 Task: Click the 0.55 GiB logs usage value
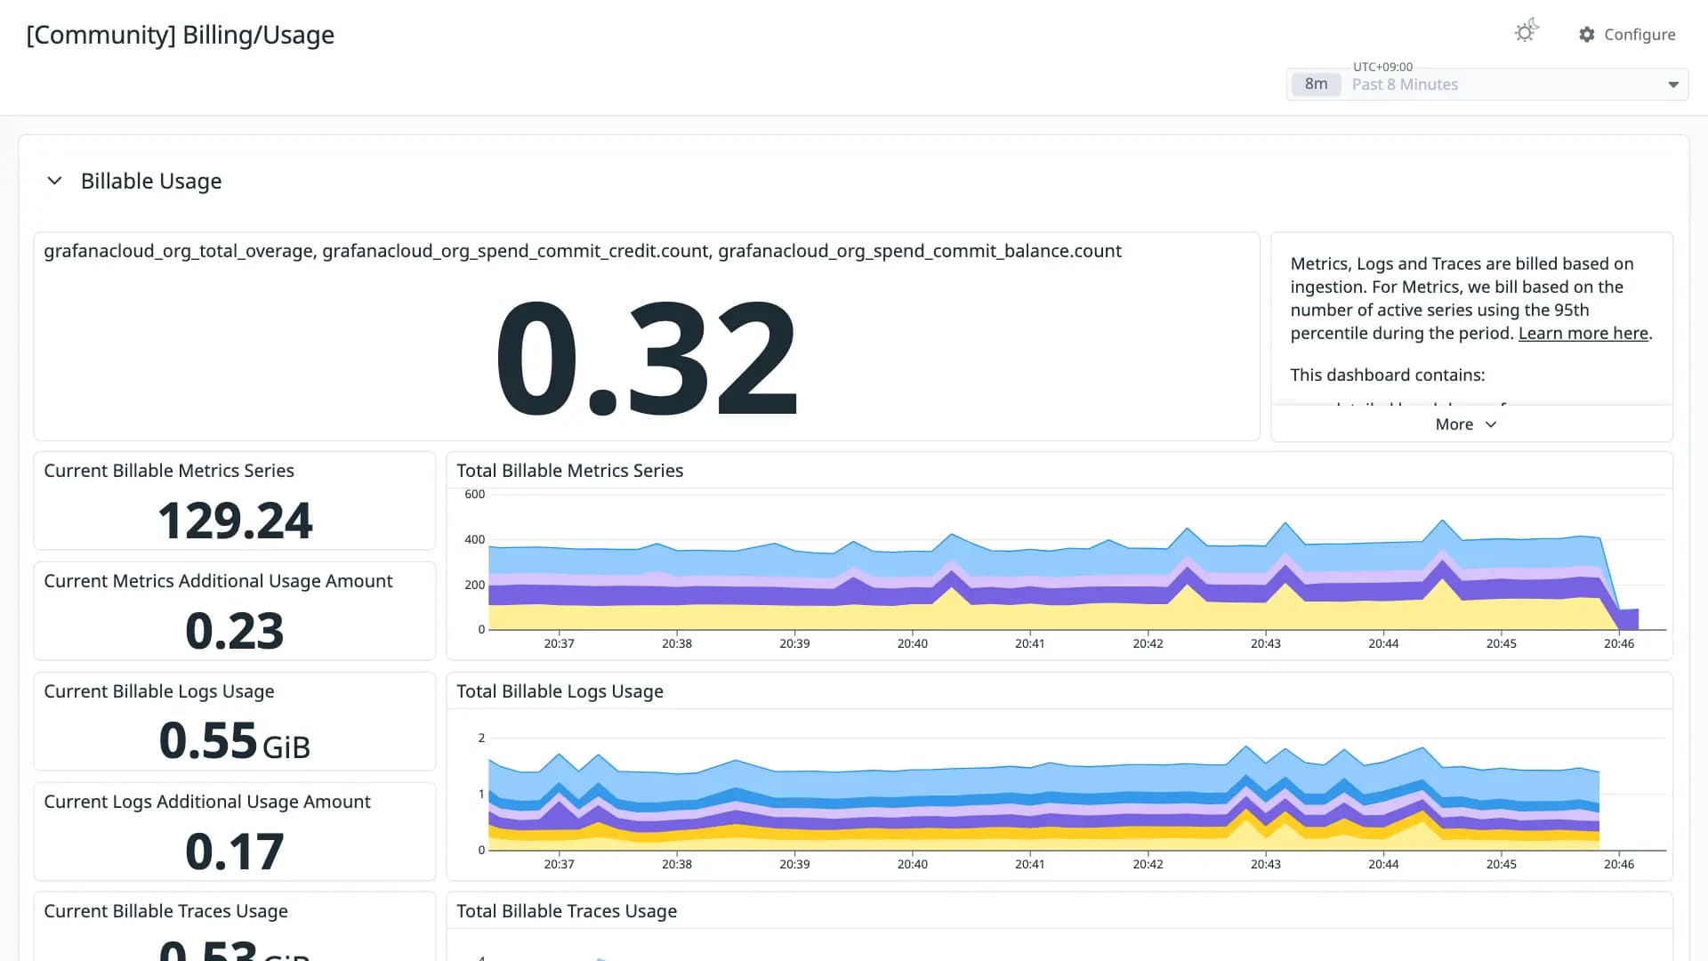tap(235, 741)
